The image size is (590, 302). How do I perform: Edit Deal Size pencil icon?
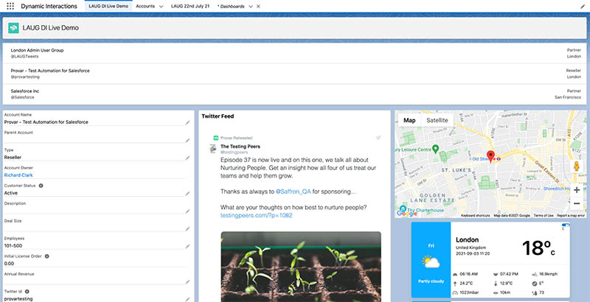click(187, 228)
